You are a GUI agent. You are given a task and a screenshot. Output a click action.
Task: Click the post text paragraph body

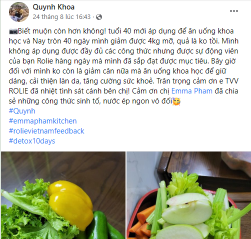123,66
